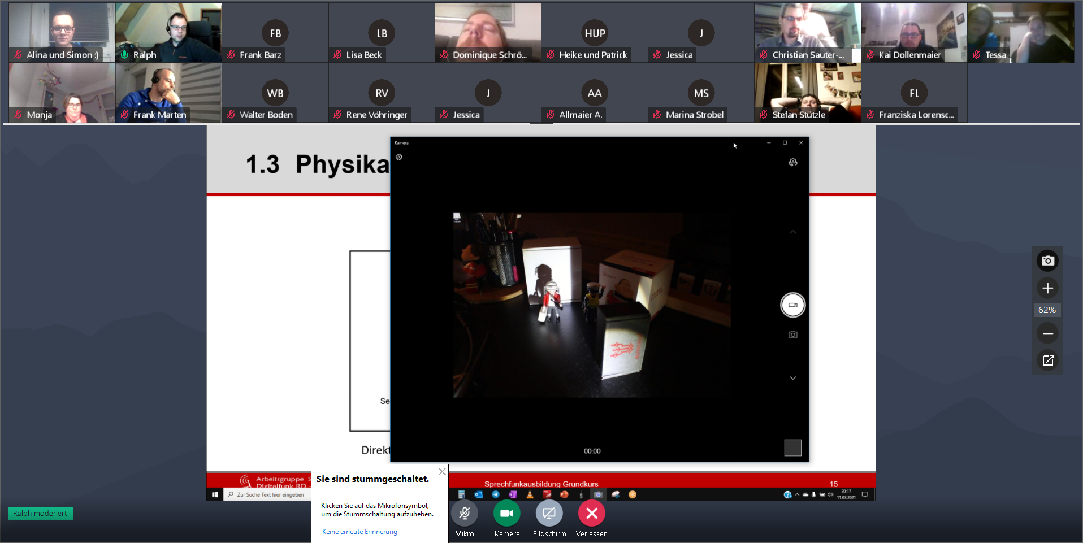Select Lisa Beck participant tile
Viewport: 1083px width, 543px height.
point(382,32)
